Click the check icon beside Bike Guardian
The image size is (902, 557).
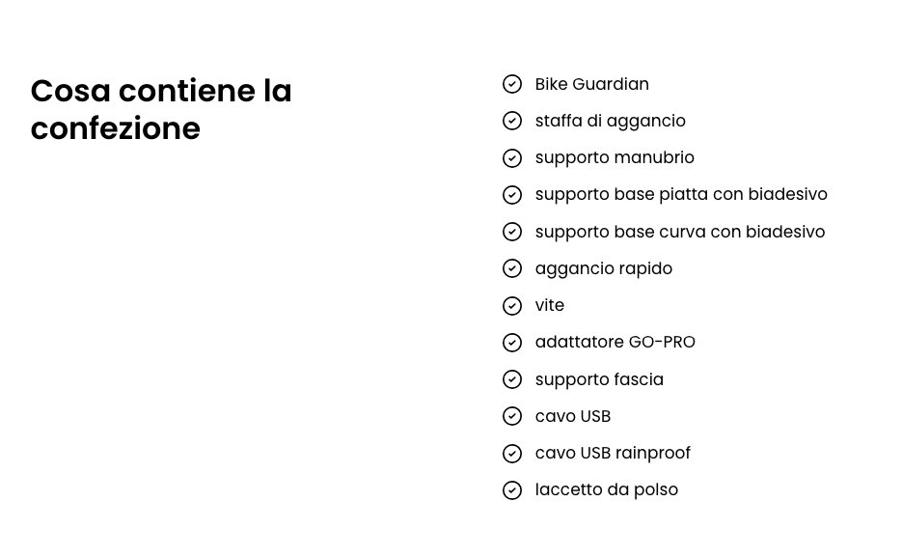512,84
